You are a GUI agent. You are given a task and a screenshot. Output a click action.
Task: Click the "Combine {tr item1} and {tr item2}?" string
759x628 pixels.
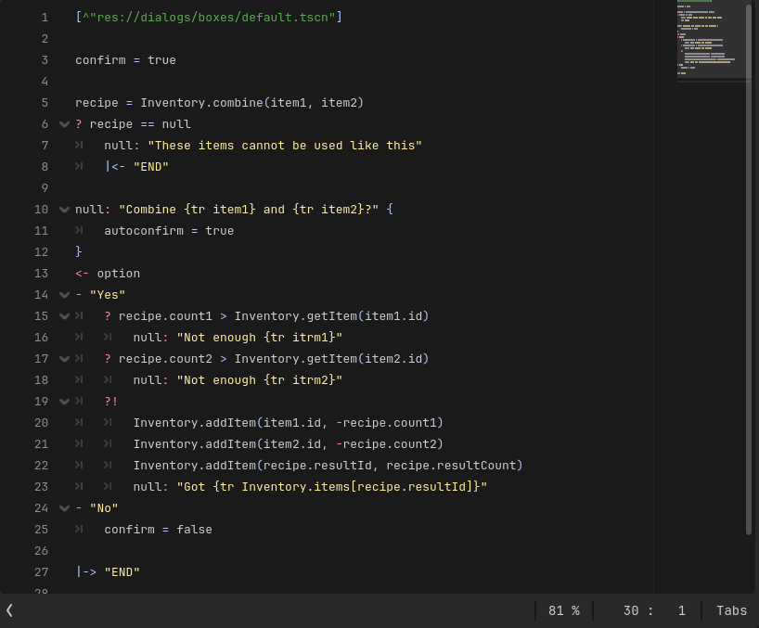click(249, 210)
